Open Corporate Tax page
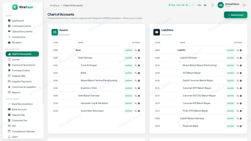This screenshot has height=141, width=251. (x=17, y=120)
